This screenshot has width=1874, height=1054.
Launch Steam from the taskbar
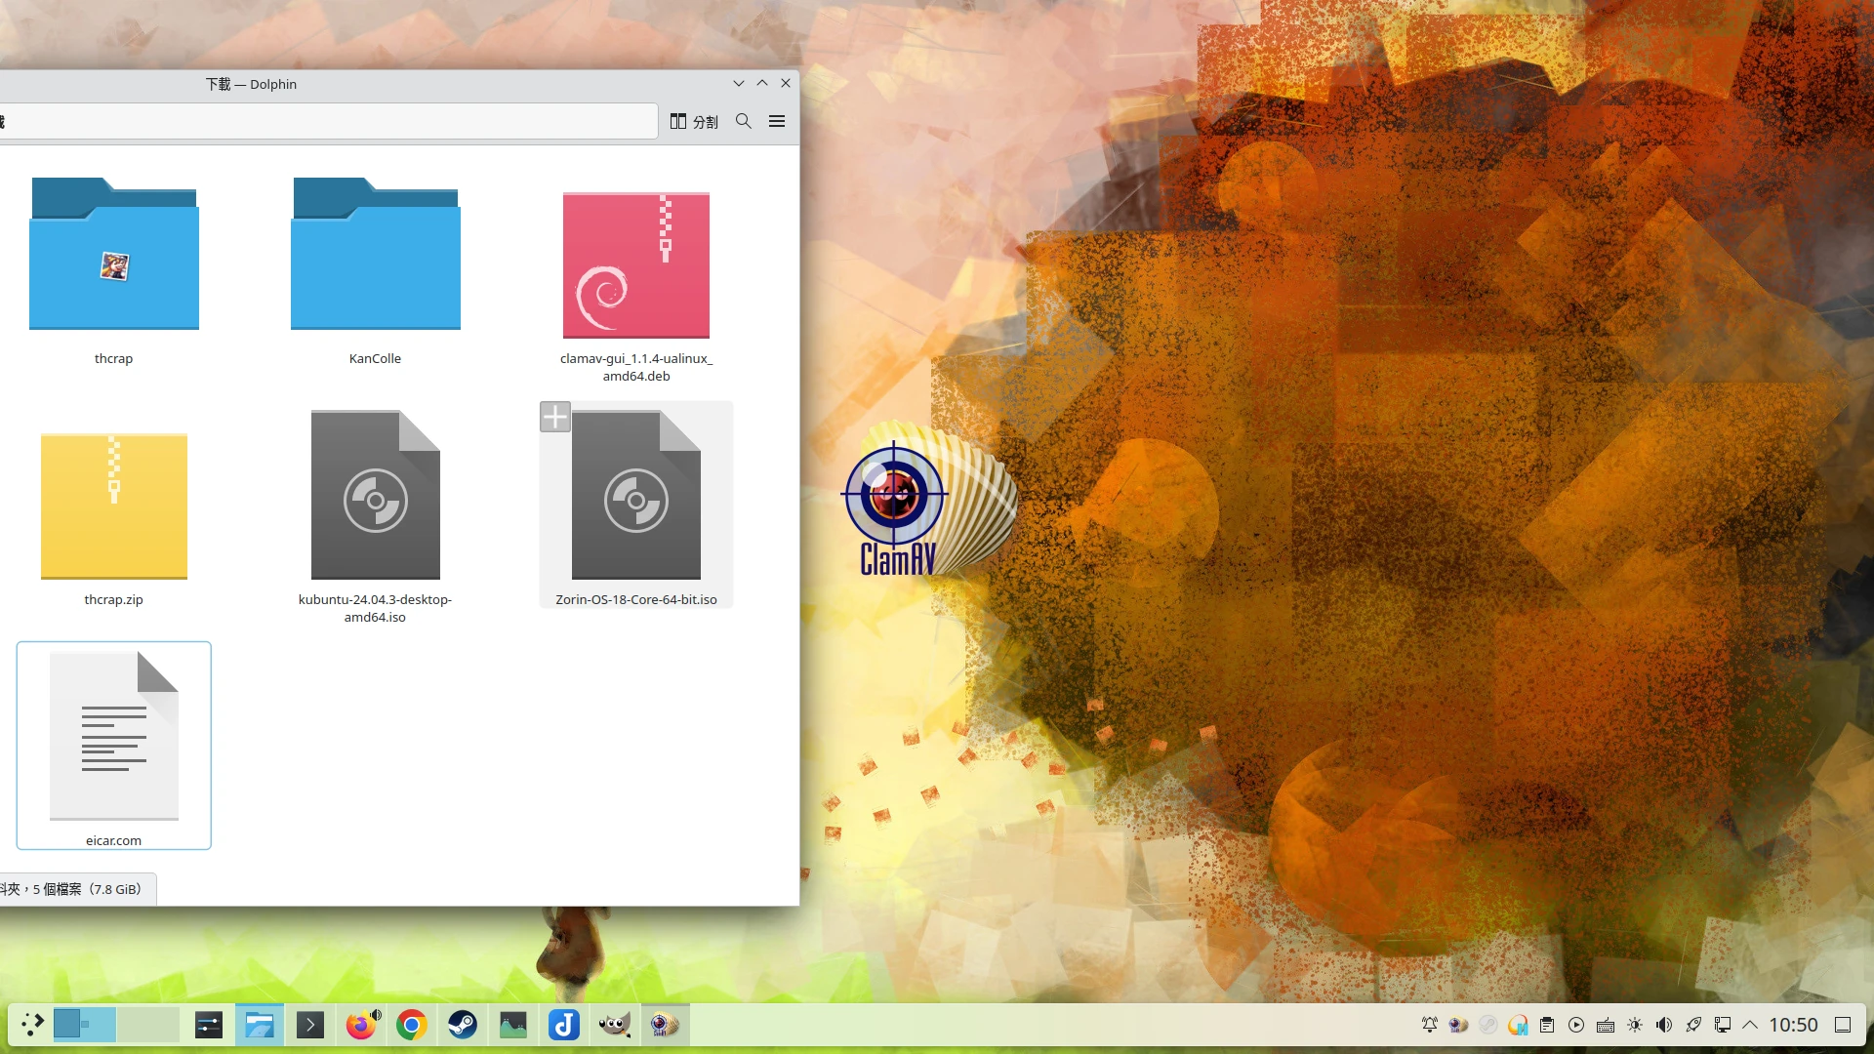coord(463,1025)
